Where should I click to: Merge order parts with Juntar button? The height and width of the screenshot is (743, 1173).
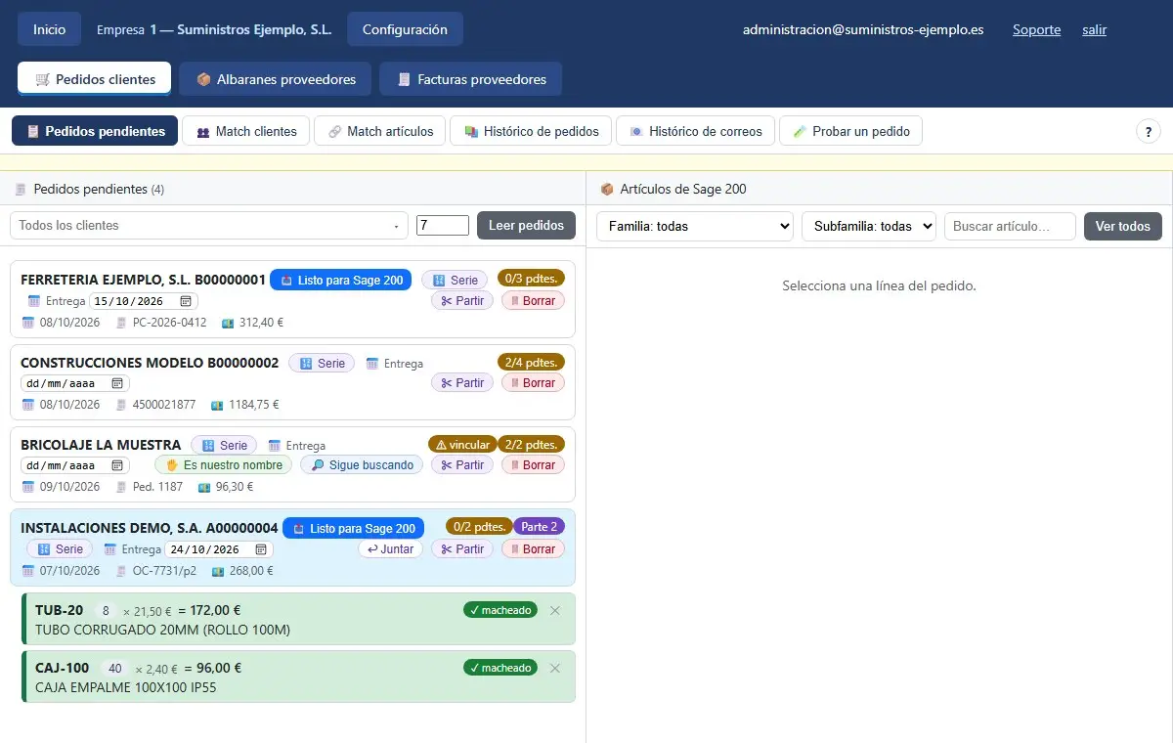click(x=390, y=548)
